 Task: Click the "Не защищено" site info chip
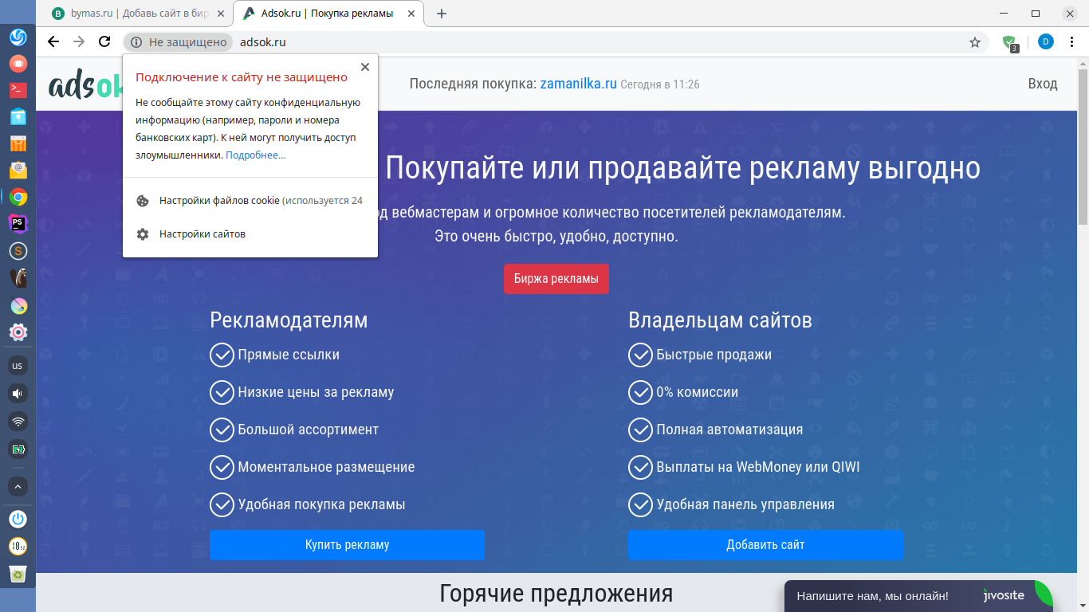coord(179,42)
